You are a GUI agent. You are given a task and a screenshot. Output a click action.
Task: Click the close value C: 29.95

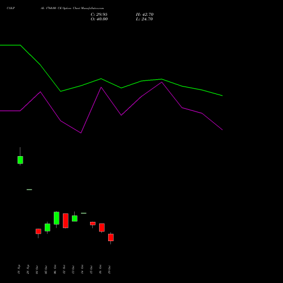click(99, 15)
